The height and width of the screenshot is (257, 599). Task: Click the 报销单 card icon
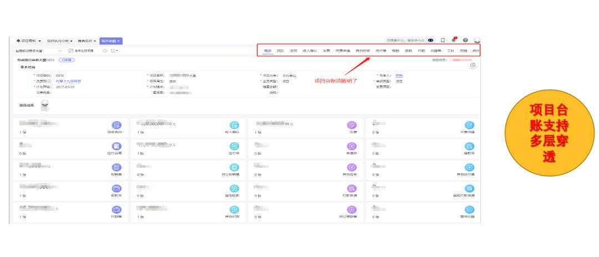[116, 167]
